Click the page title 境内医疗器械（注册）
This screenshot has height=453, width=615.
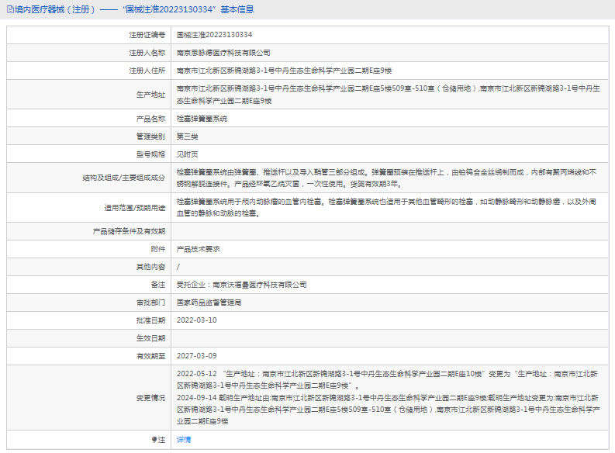pyautogui.click(x=54, y=9)
